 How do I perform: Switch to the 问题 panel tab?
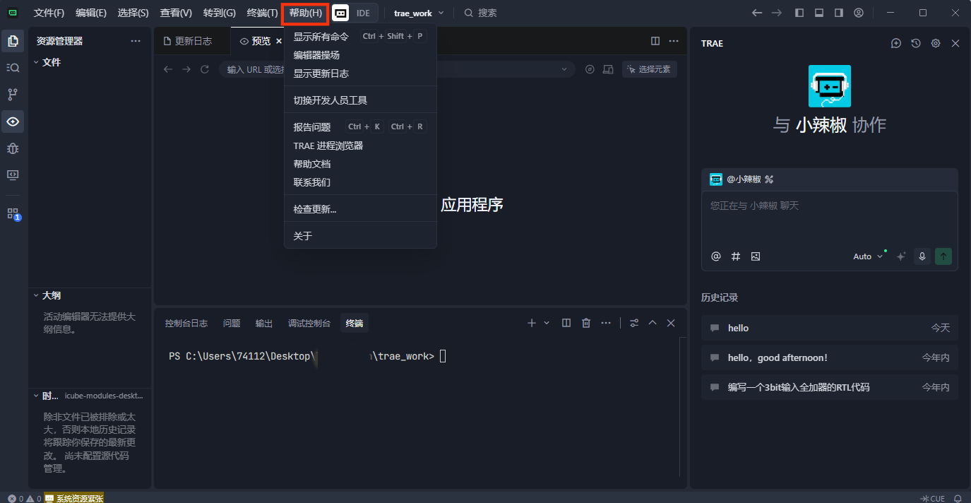[232, 323]
